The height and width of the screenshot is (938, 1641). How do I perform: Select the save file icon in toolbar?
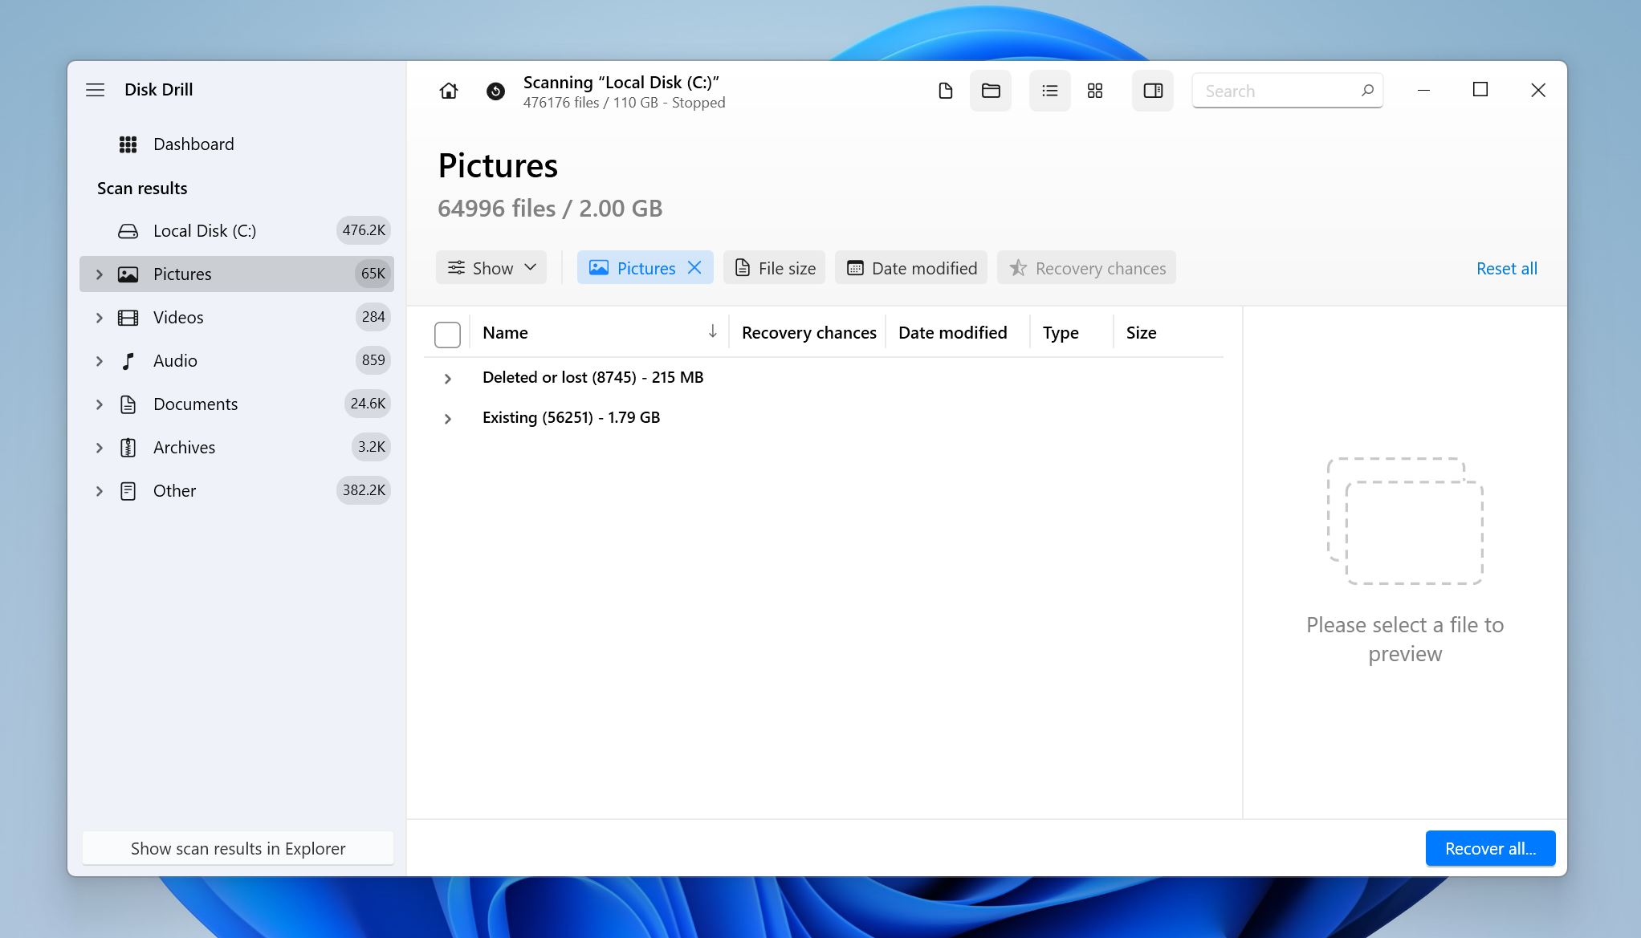(946, 91)
